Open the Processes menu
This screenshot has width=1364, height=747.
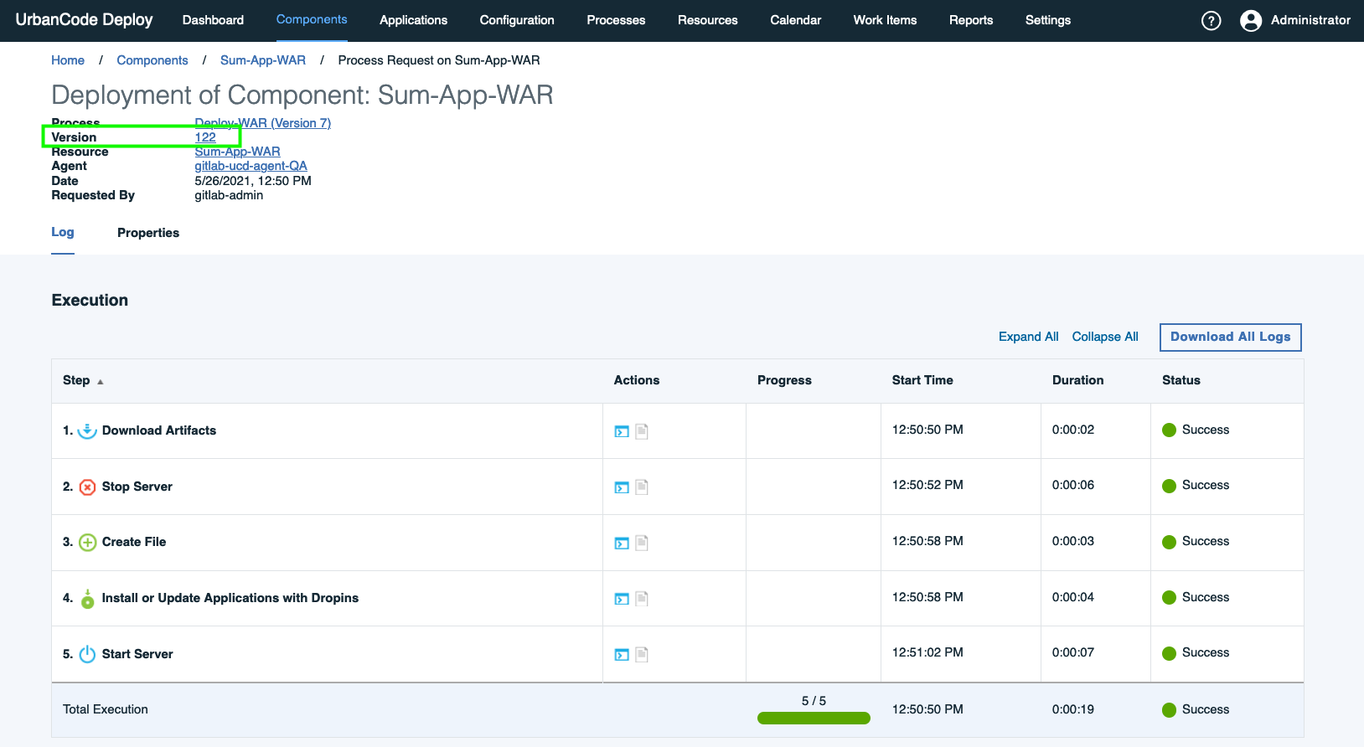(616, 20)
